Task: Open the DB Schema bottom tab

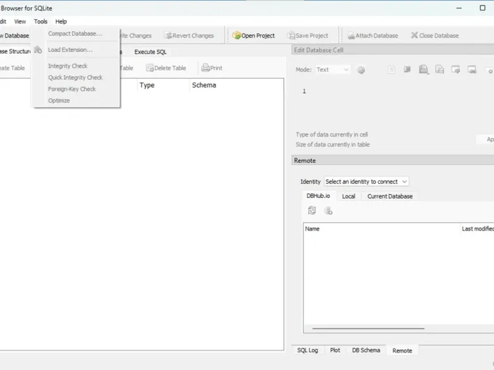Action: click(x=366, y=350)
